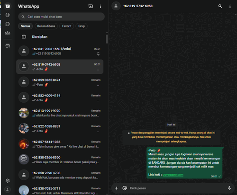This screenshot has width=237, height=195.
Task: Click profile photo of +62 813-1991-9970
Action: pyautogui.click(x=24, y=113)
